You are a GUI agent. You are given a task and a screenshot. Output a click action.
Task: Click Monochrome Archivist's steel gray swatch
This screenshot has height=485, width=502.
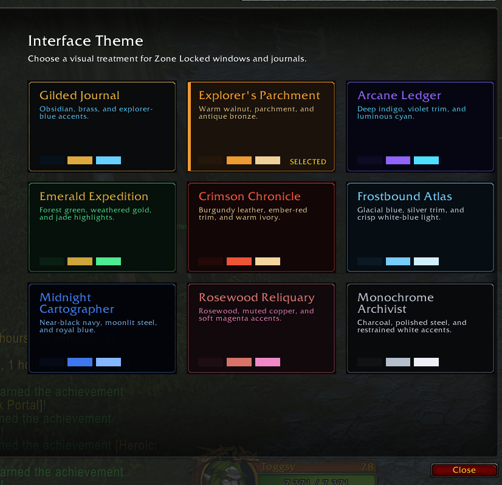point(398,362)
